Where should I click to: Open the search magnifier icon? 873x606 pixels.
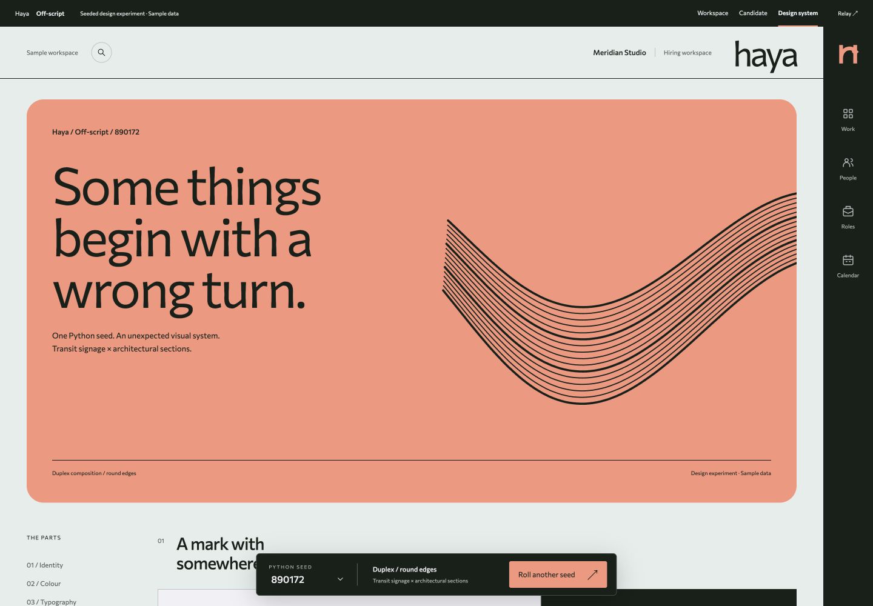[101, 53]
